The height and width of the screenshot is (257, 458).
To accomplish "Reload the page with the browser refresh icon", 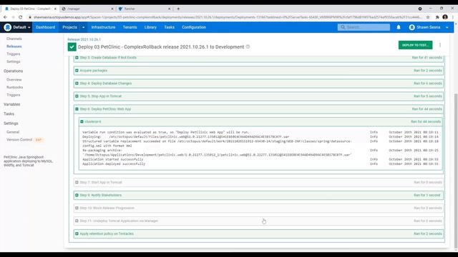I will tap(21, 17).
